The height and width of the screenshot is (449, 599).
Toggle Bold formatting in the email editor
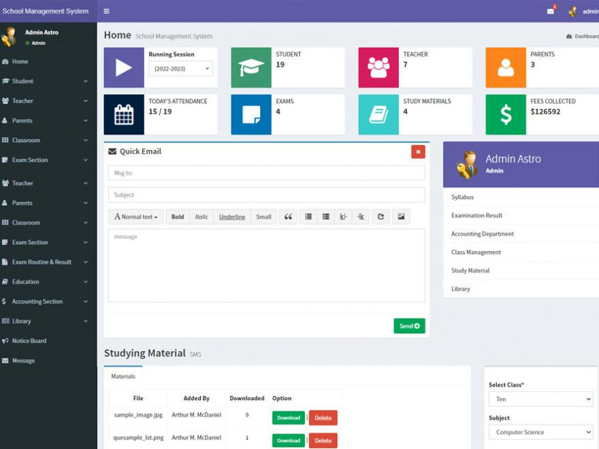point(177,216)
